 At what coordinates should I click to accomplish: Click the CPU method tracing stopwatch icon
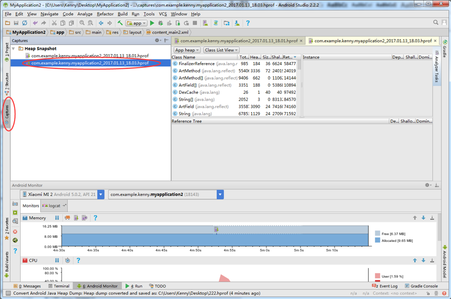pos(67,260)
